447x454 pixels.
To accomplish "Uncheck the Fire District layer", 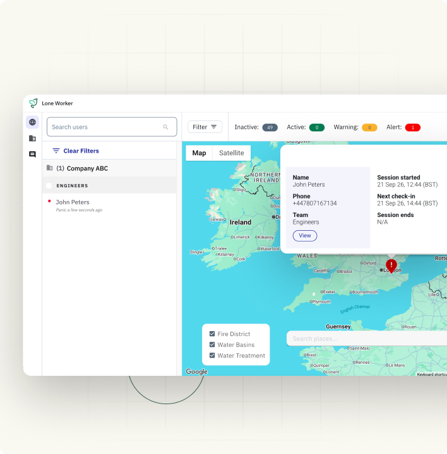I will point(212,334).
